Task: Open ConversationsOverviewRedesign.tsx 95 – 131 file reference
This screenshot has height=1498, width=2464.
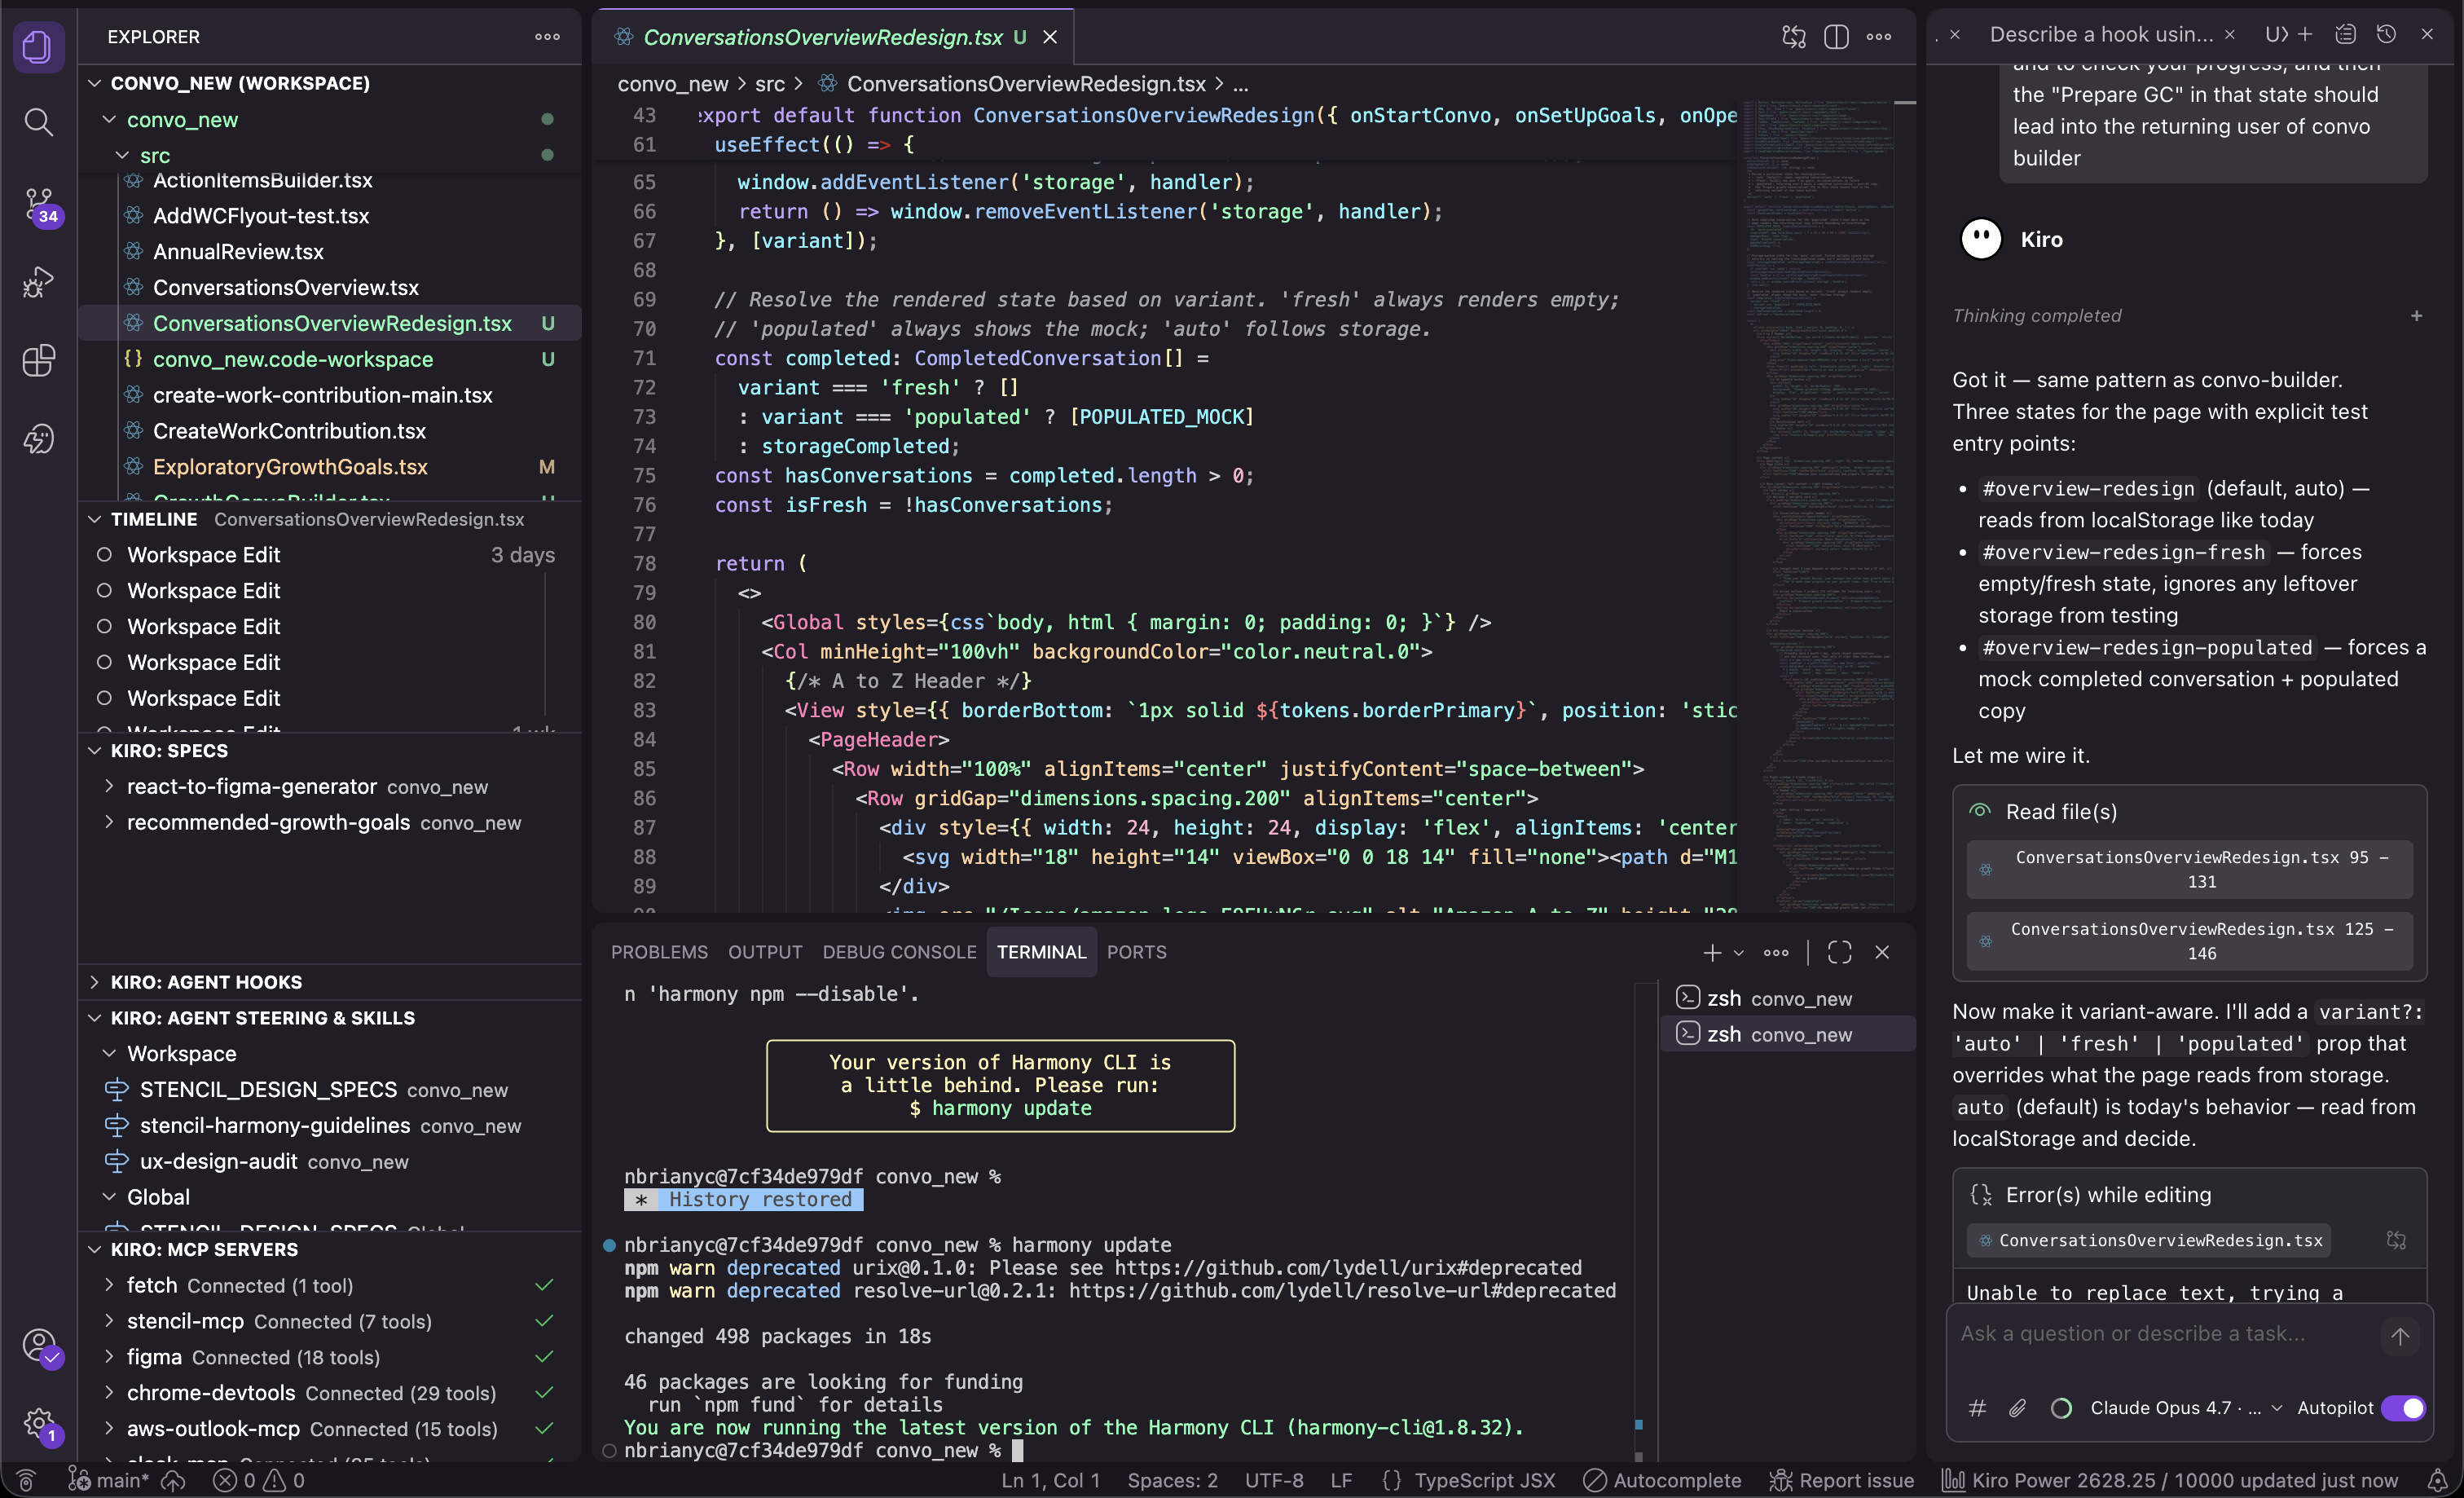Action: coord(2189,869)
